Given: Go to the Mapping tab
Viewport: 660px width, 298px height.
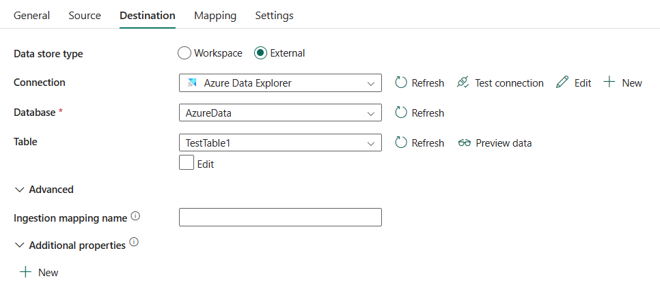Looking at the screenshot, I should (x=215, y=16).
